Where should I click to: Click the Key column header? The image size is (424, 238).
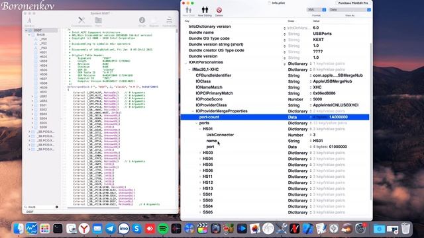[187, 20]
